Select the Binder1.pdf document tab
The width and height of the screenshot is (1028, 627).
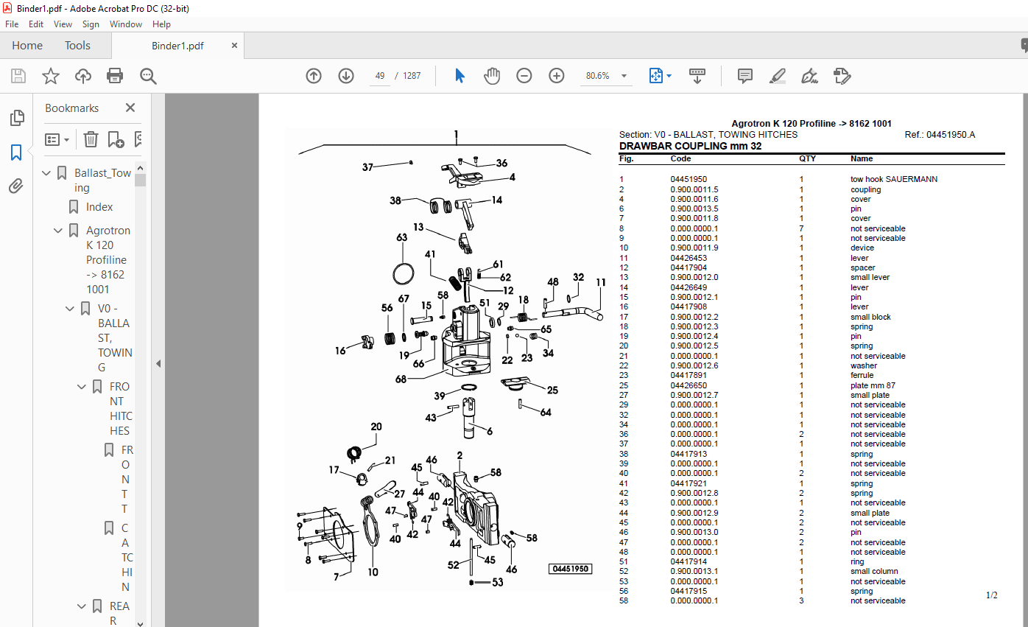(x=177, y=46)
